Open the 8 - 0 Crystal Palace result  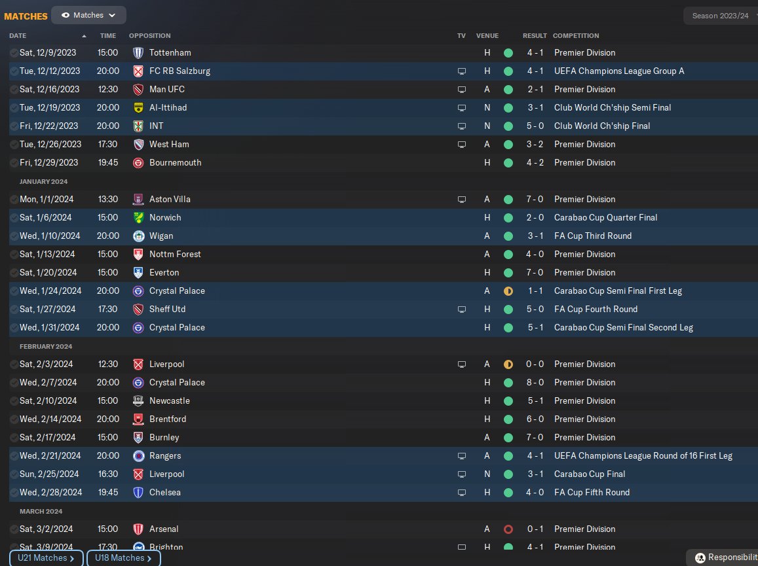pos(535,382)
